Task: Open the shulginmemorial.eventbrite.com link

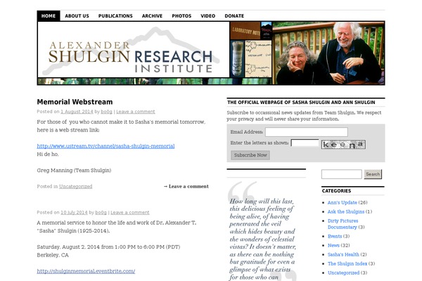Action: coord(86,271)
